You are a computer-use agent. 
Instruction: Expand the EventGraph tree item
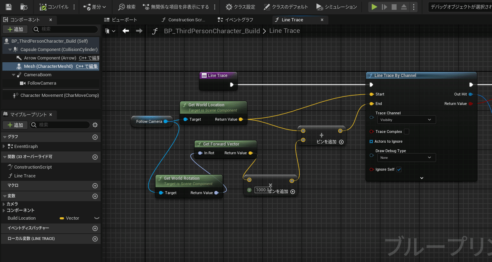4,146
